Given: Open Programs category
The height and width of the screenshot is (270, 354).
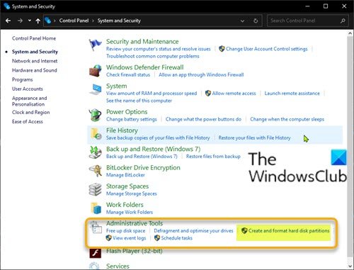Looking at the screenshot, I should coord(23,79).
